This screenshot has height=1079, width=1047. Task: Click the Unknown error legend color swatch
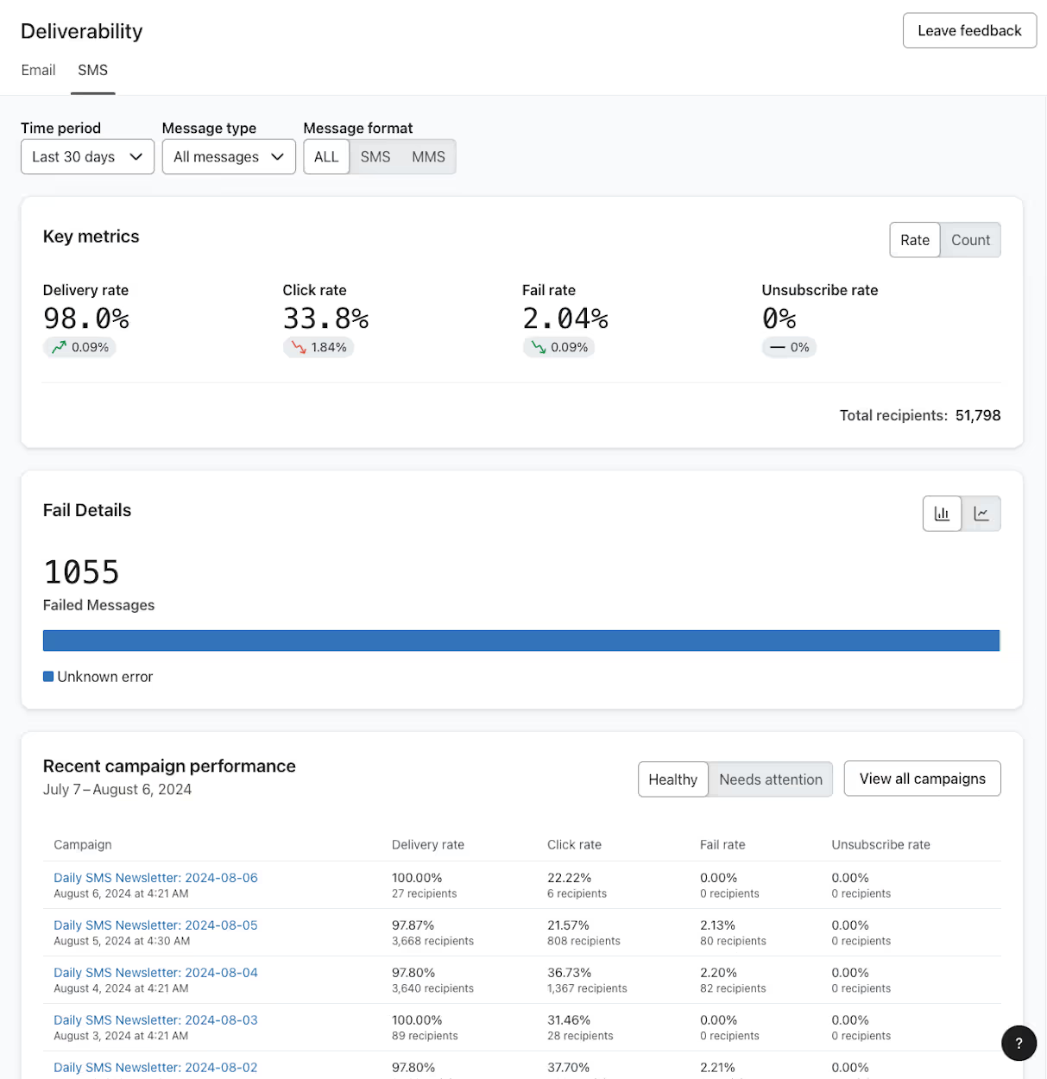[x=47, y=676]
